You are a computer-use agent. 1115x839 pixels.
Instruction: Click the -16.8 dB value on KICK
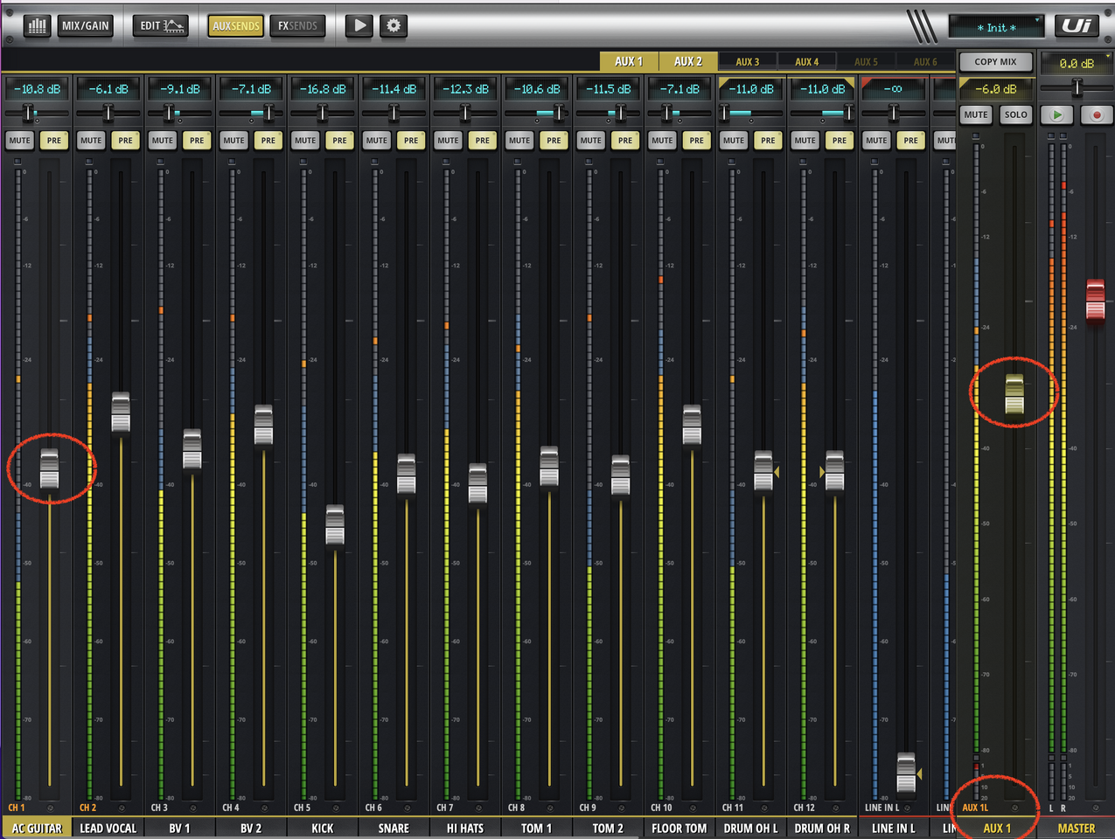click(x=323, y=88)
